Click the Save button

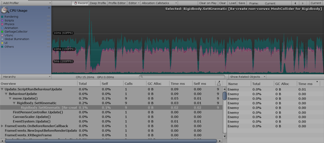coord(242,3)
